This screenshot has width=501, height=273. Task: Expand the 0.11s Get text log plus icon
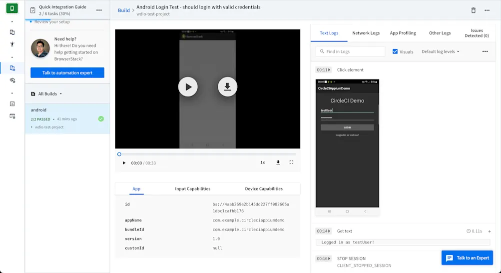point(490,231)
